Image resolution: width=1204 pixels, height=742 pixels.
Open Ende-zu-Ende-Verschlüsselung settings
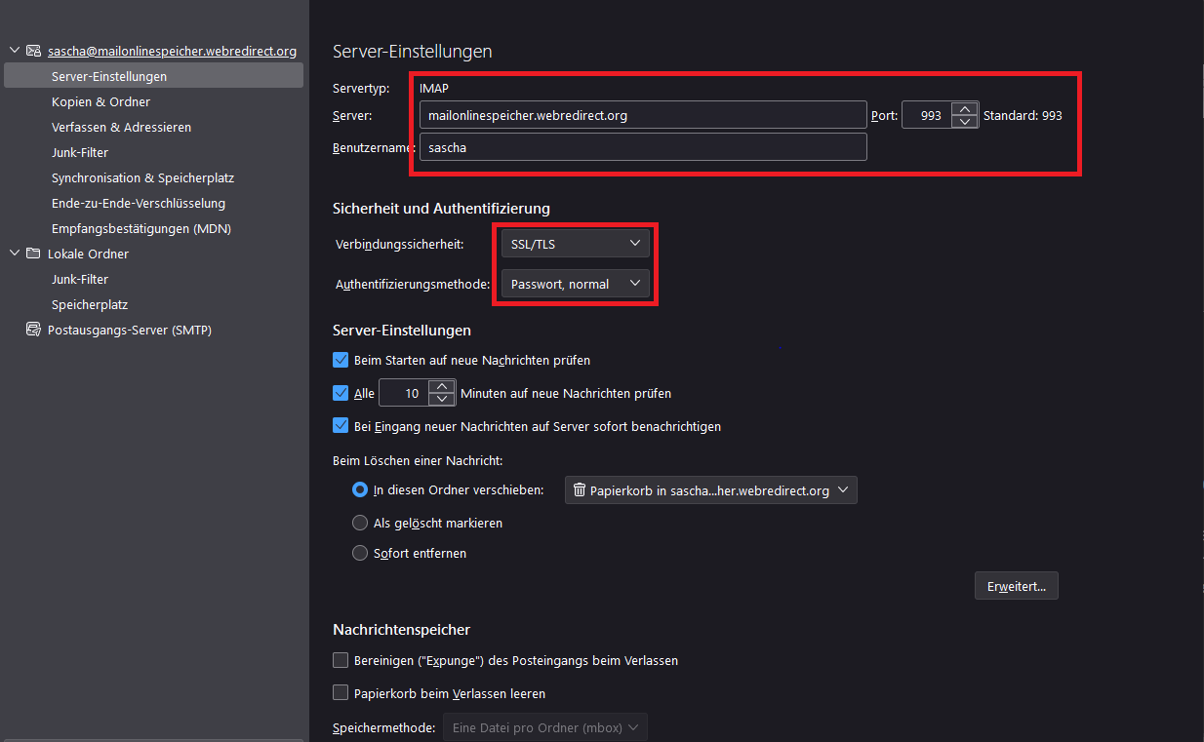pos(139,203)
